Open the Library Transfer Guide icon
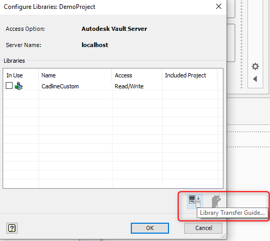This screenshot has height=241, width=270. point(195,201)
